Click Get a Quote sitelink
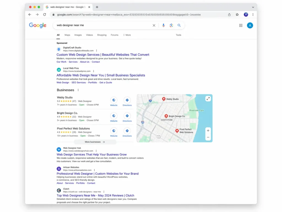Screen dimensions: 282x212 coord(105,82)
